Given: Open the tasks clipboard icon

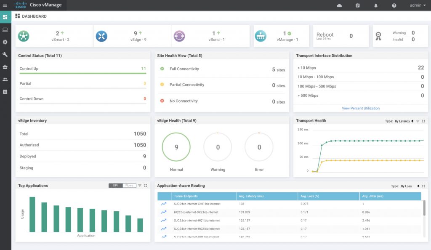Looking at the screenshot, I should (x=358, y=5).
